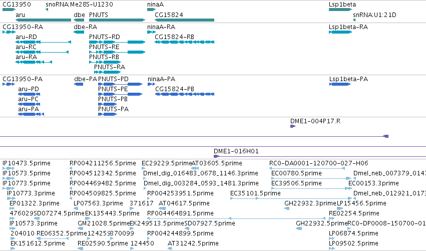Click the aru-PA protein label
426x251 pixels.
(29, 109)
